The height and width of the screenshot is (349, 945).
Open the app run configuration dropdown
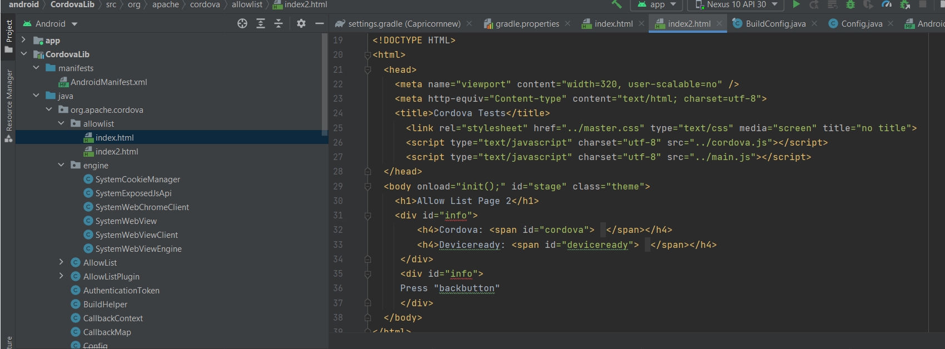click(656, 4)
